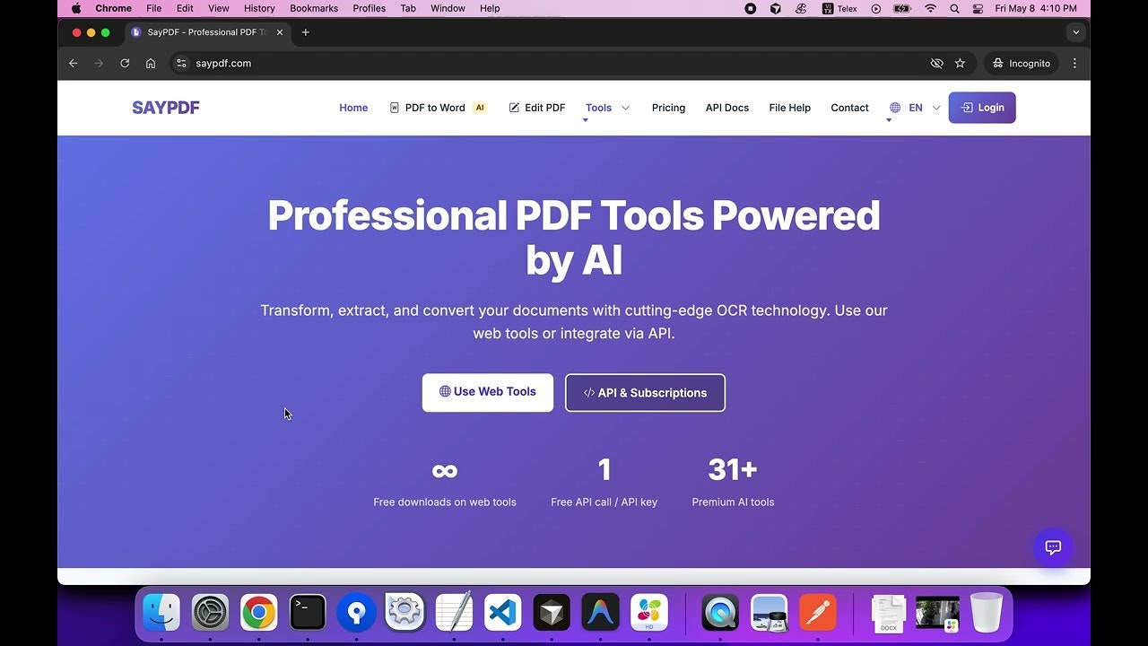
Task: Open Google Chrome in the Dock
Action: pyautogui.click(x=258, y=613)
